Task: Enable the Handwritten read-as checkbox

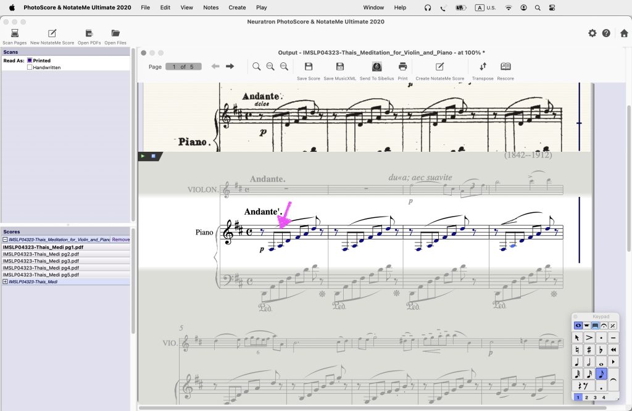Action: tap(30, 67)
